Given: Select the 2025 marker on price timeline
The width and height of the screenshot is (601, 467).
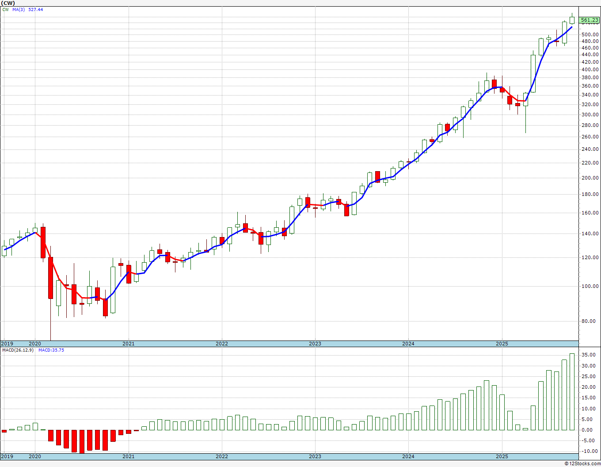Looking at the screenshot, I should click(502, 344).
